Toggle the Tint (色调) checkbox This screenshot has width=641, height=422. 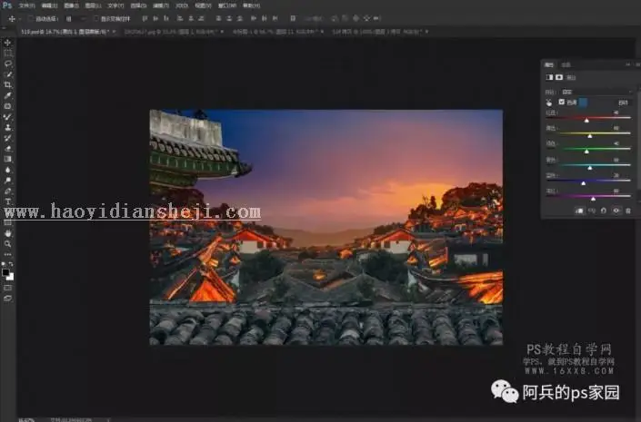click(562, 102)
